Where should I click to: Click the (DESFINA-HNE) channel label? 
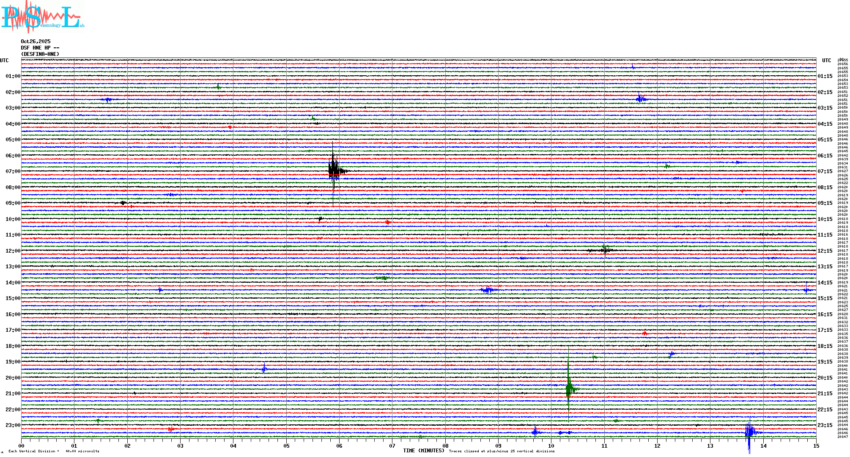click(40, 54)
